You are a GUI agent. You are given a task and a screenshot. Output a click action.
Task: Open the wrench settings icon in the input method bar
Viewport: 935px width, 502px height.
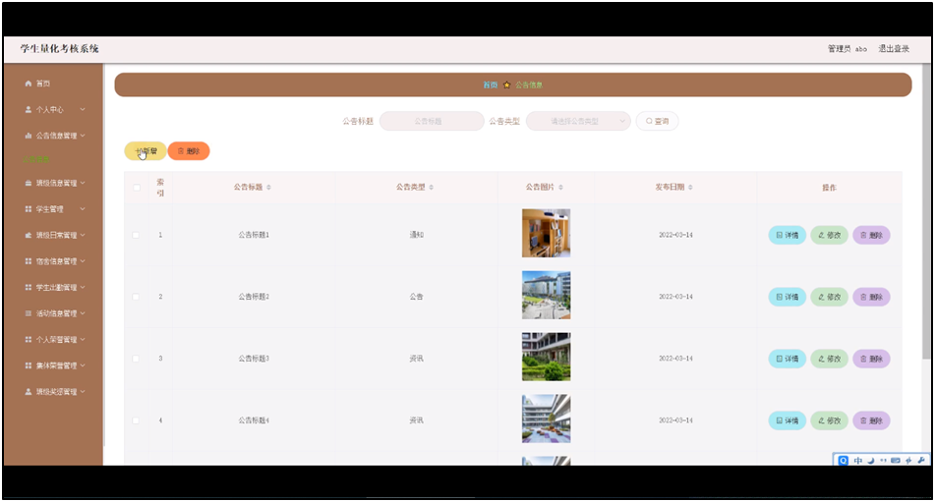click(921, 461)
